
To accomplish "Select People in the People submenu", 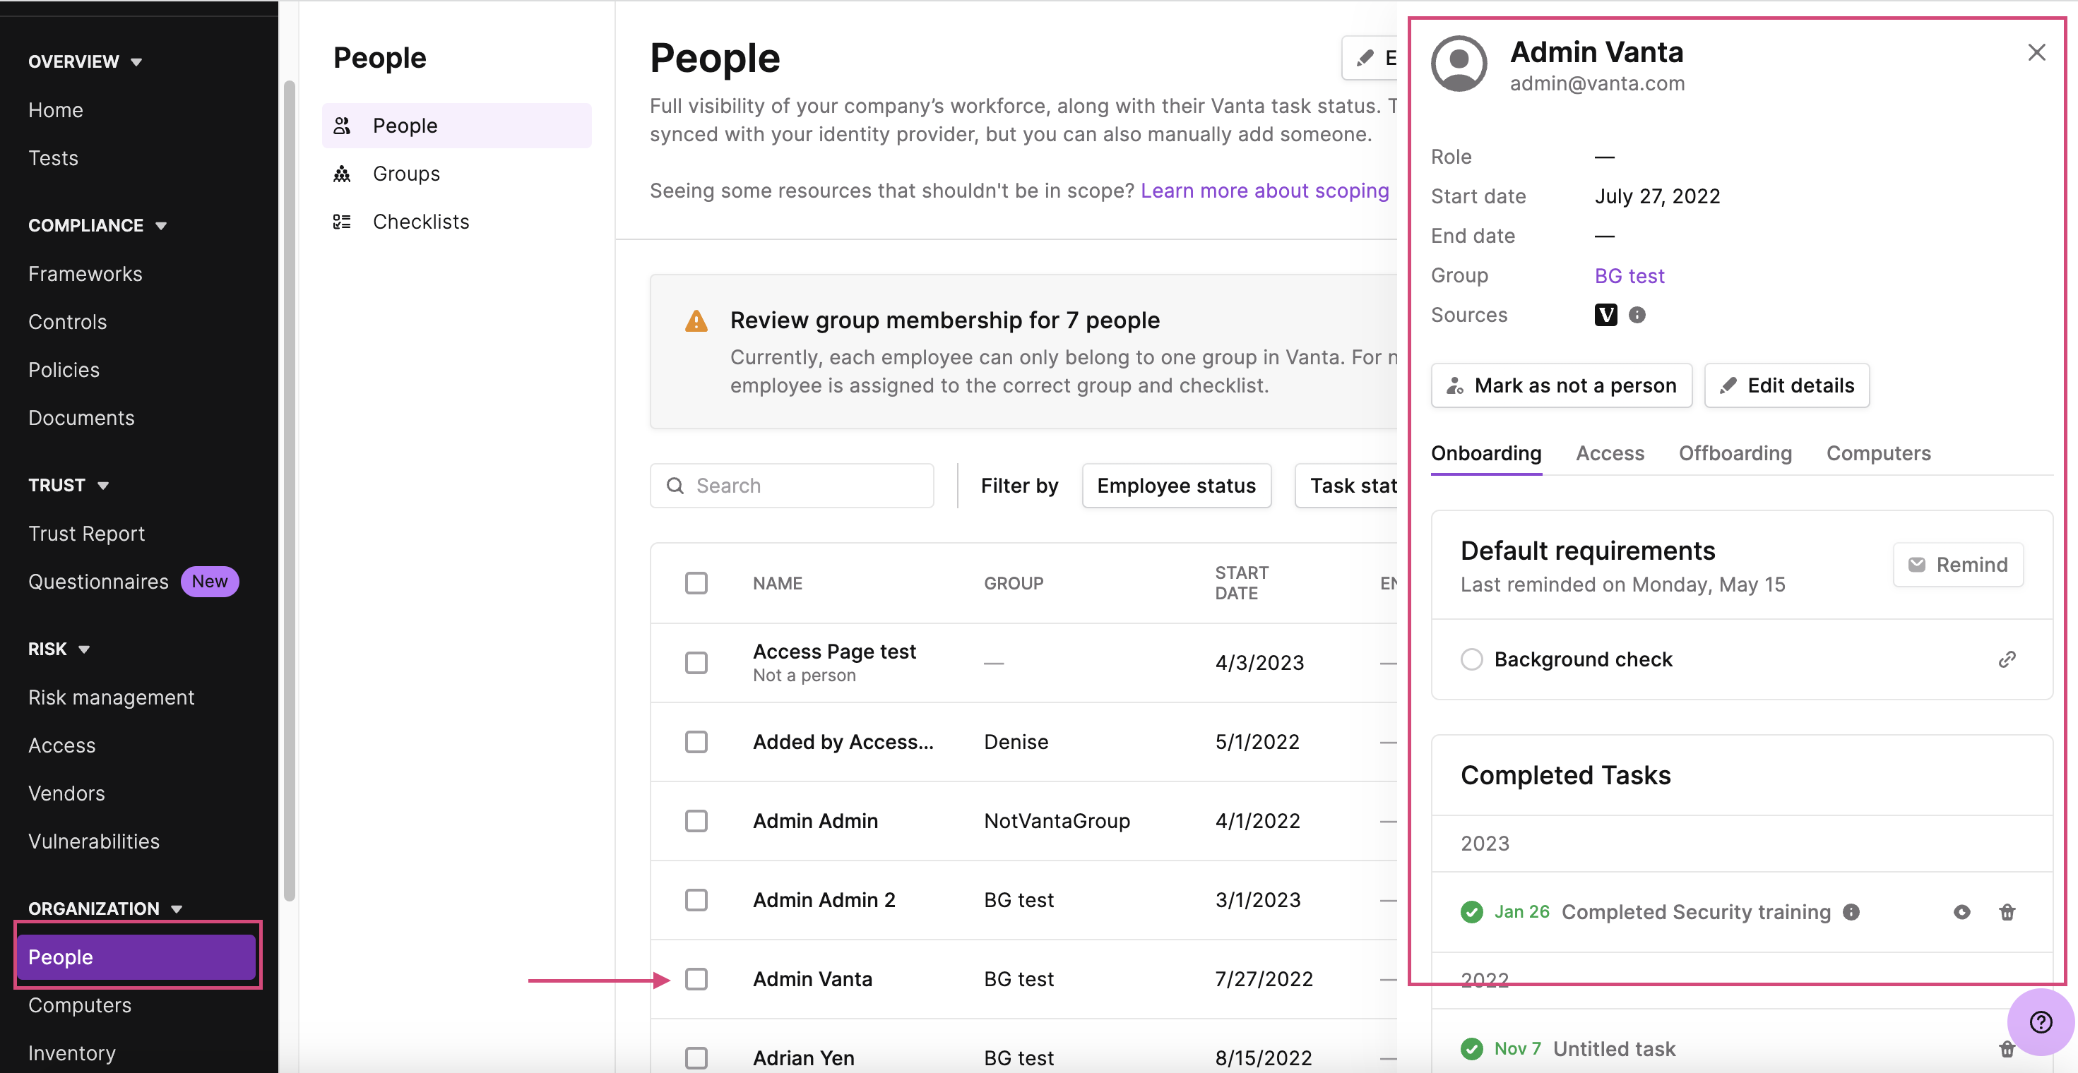I will (456, 126).
